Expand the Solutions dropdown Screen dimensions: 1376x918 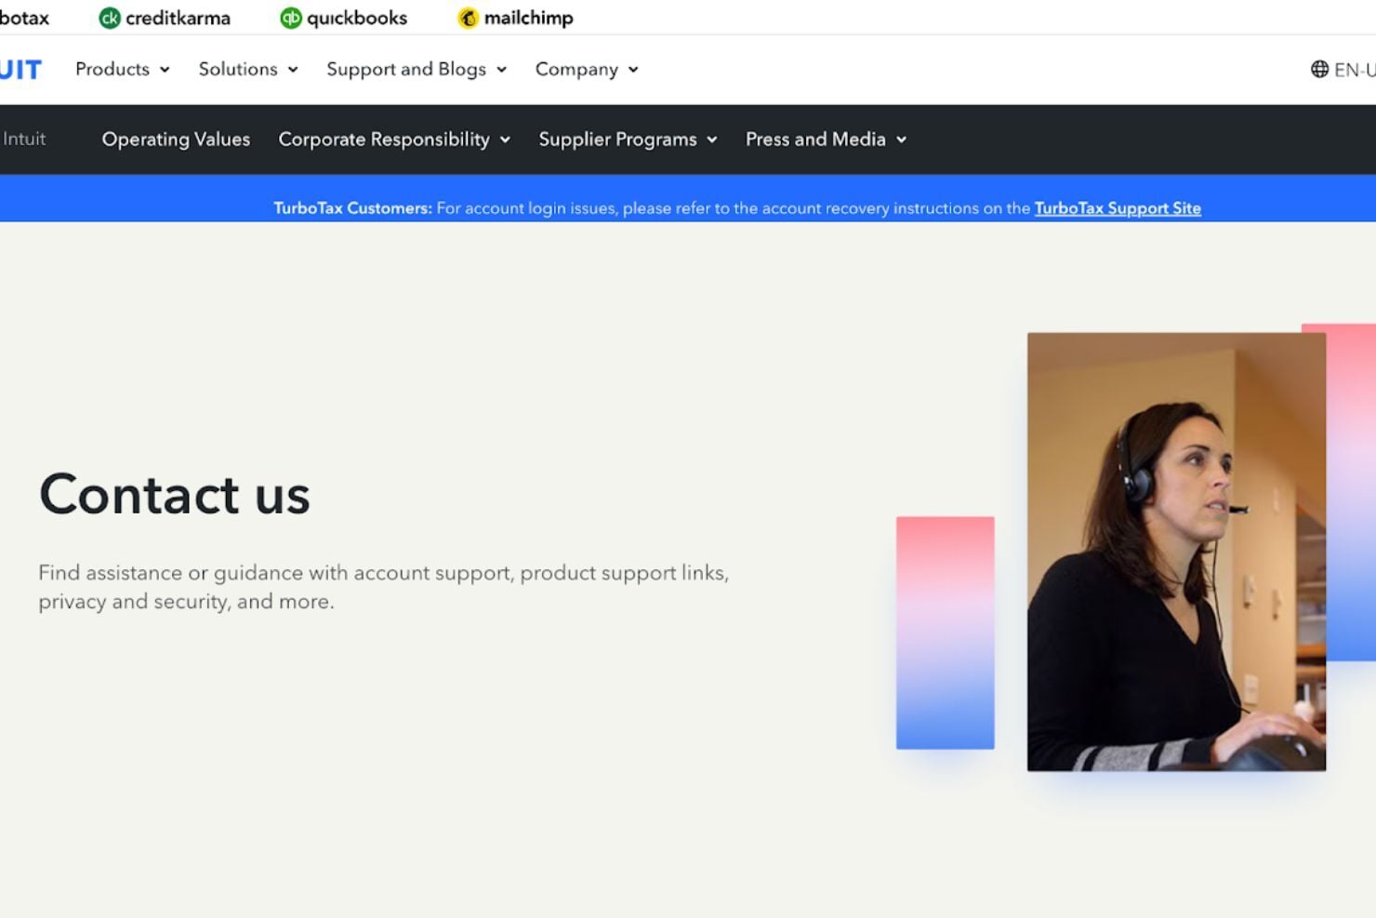point(246,69)
